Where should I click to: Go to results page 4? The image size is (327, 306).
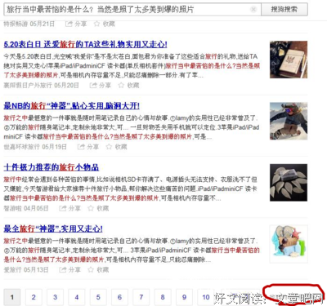[x=77, y=297]
